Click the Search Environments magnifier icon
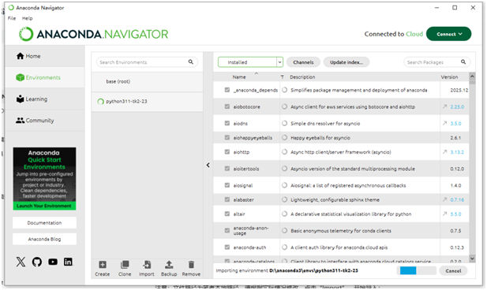Image resolution: width=487 pixels, height=290 pixels. click(x=191, y=62)
